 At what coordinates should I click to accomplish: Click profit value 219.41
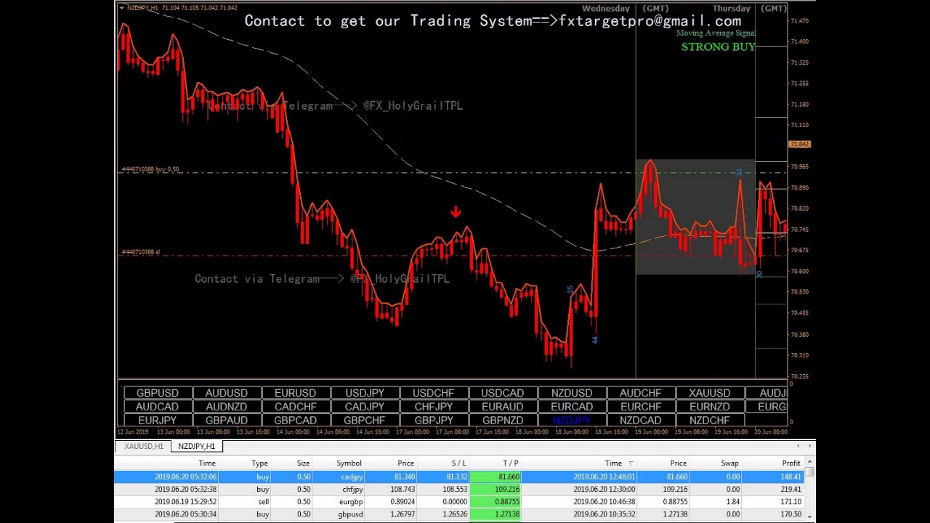[790, 490]
